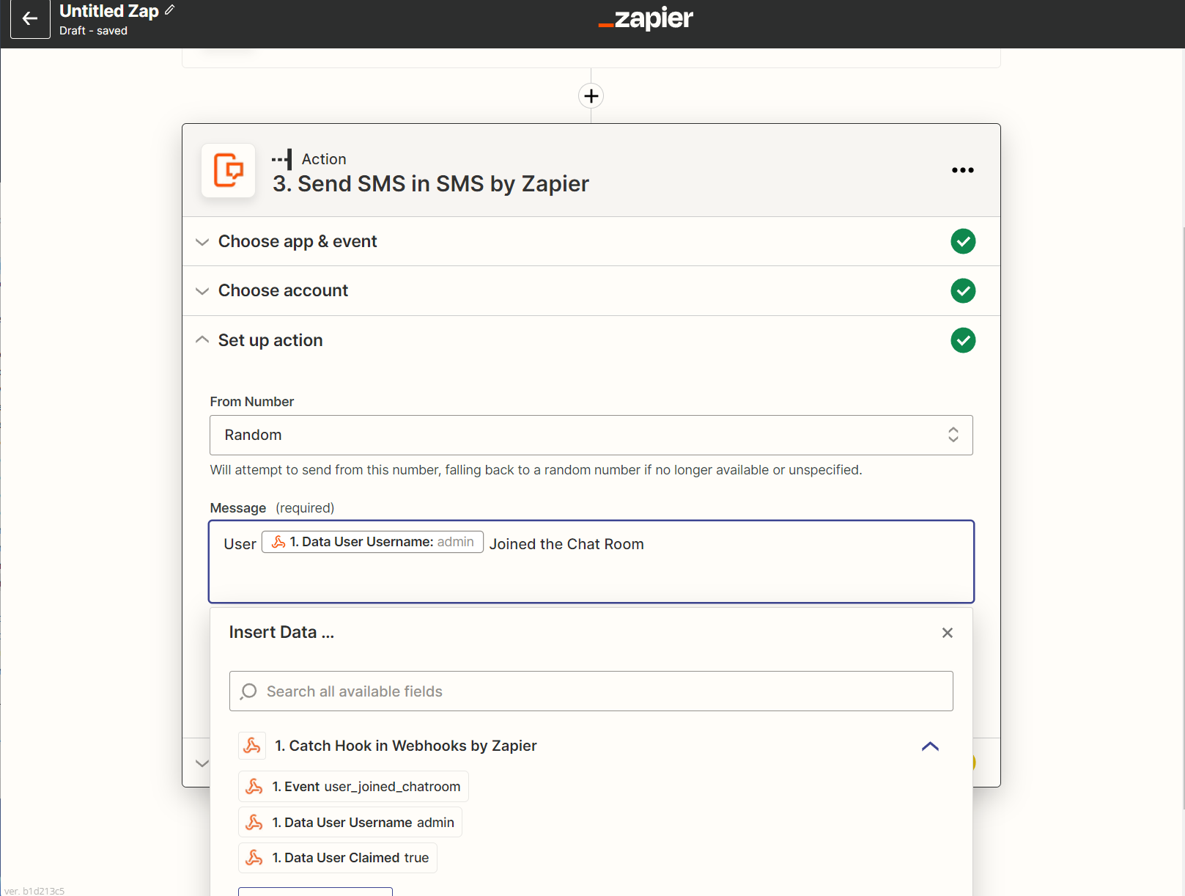
Task: Click the magnifier search icon
Action: (x=248, y=691)
